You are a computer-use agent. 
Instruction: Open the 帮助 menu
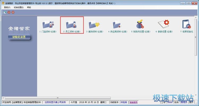[29, 7]
